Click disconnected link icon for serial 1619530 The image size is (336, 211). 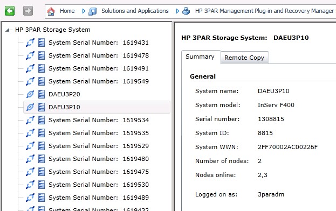tap(30, 185)
